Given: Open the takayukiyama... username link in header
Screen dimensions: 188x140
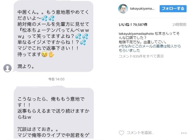Looking at the screenshot, I should (x=142, y=9).
